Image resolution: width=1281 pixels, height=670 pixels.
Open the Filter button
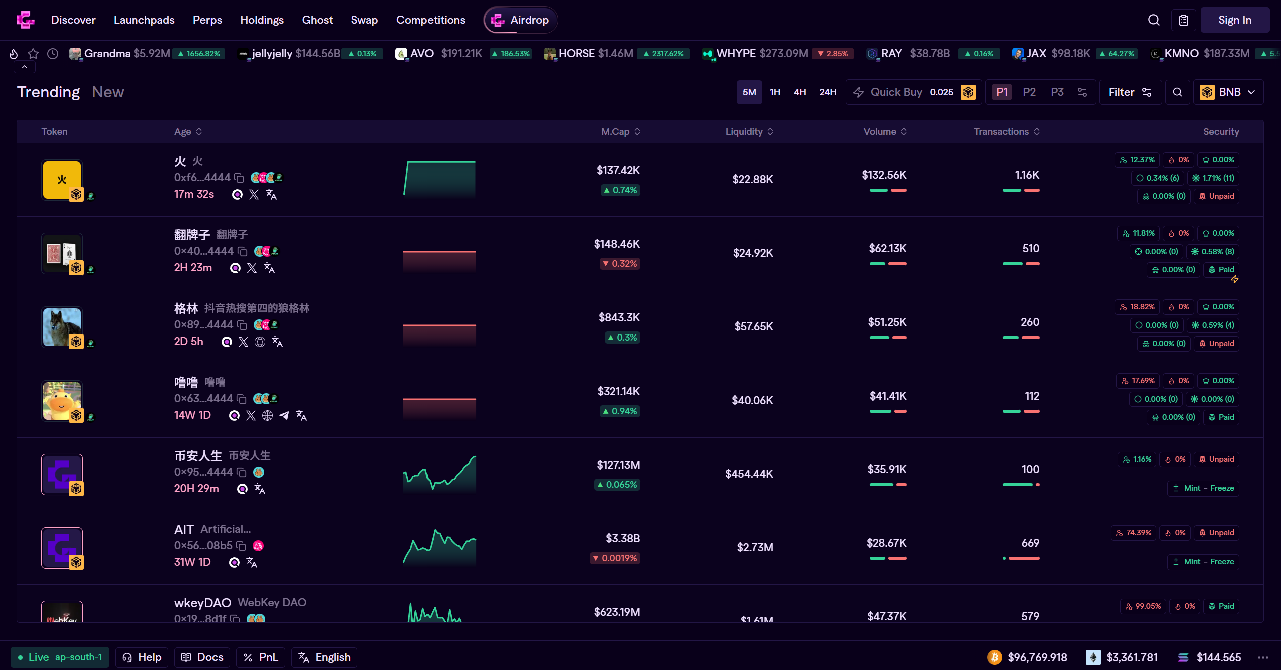coord(1130,92)
